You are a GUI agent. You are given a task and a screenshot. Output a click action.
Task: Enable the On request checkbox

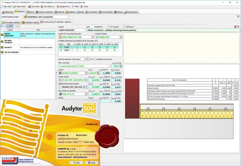pyautogui.click(x=108, y=27)
